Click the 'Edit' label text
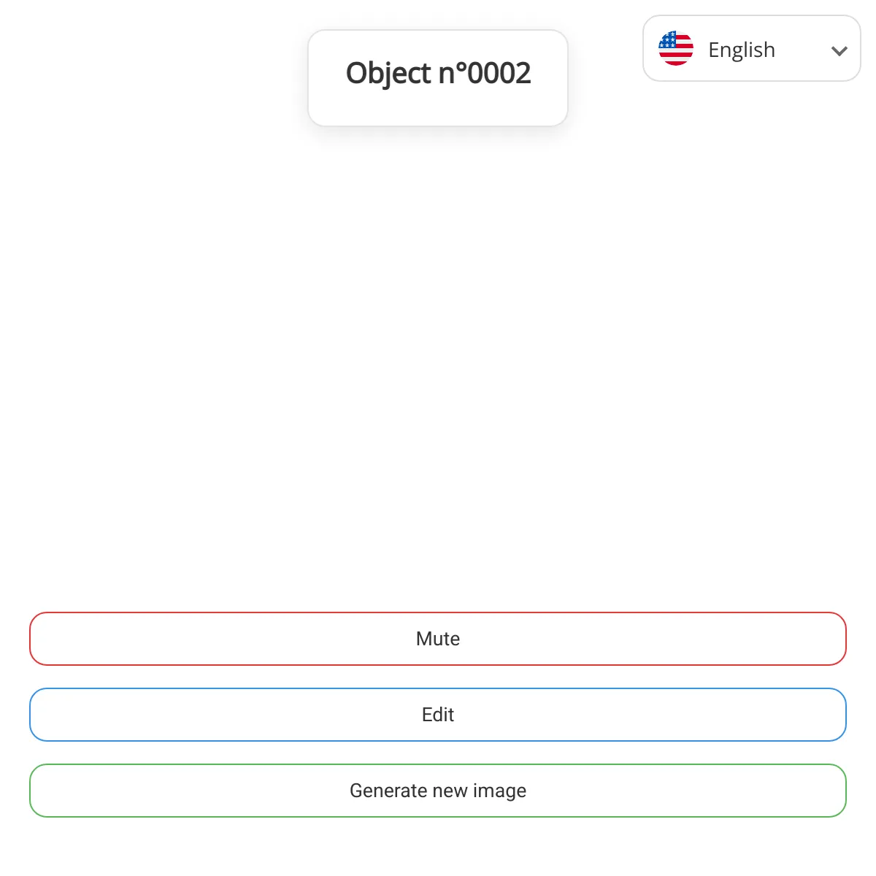876x876 pixels. 438,715
